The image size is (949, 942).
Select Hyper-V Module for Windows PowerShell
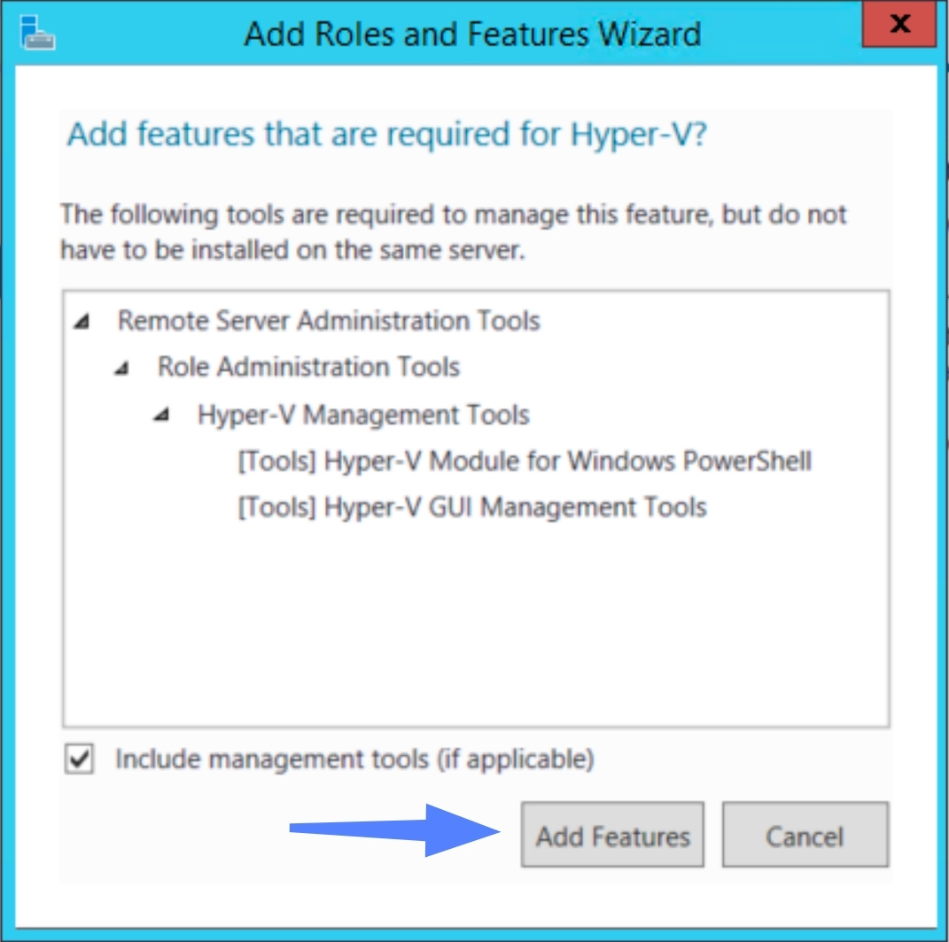point(525,461)
